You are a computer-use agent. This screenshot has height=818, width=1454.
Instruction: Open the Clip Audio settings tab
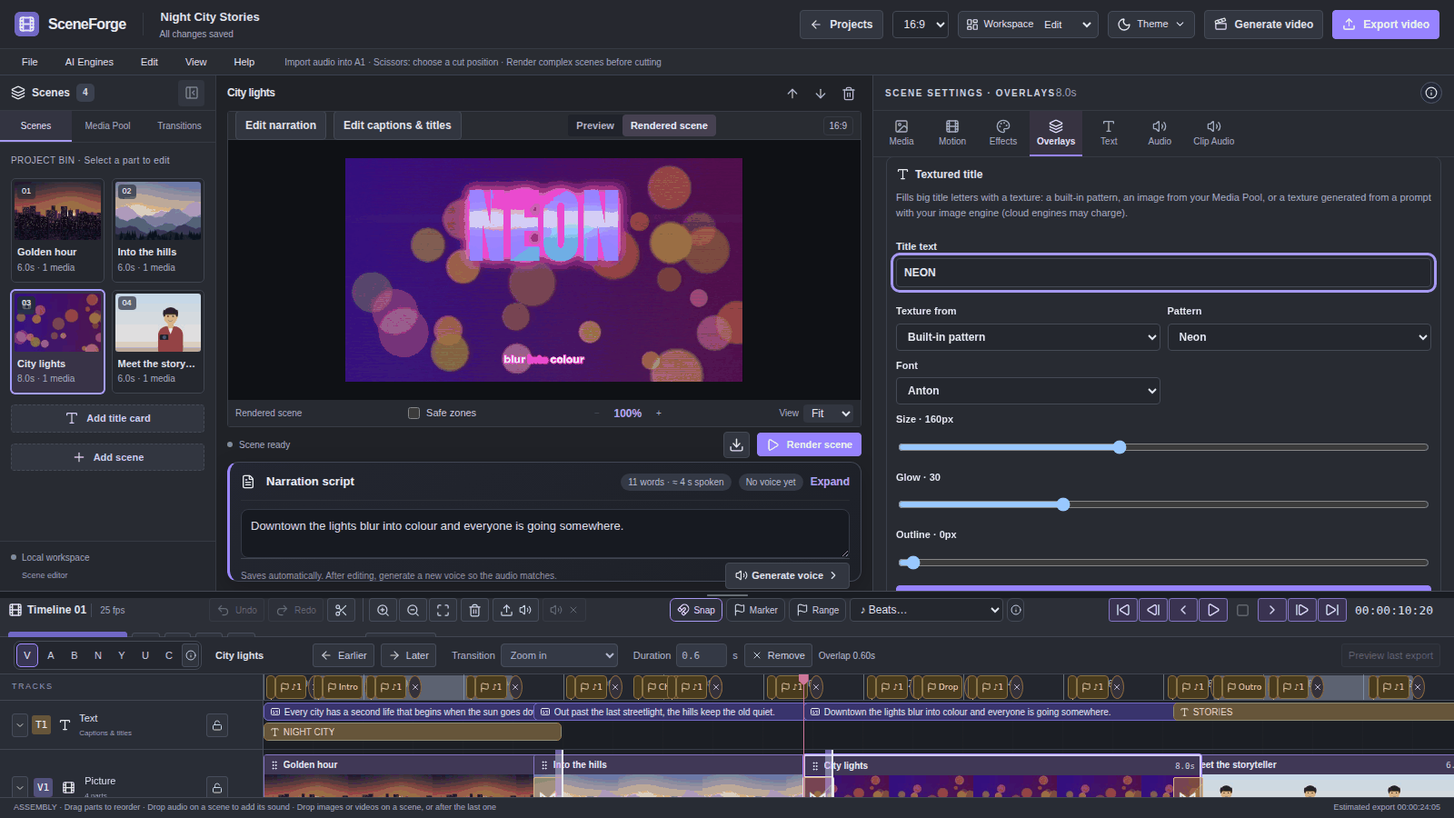tap(1213, 133)
